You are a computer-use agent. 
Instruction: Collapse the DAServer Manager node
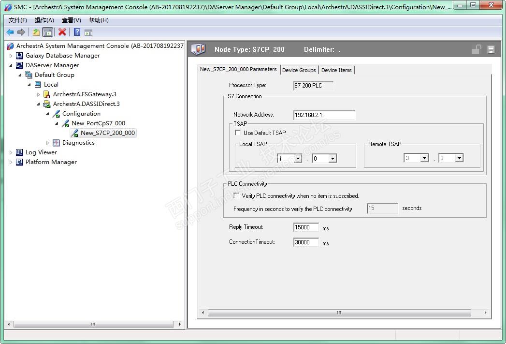pyautogui.click(x=11, y=65)
